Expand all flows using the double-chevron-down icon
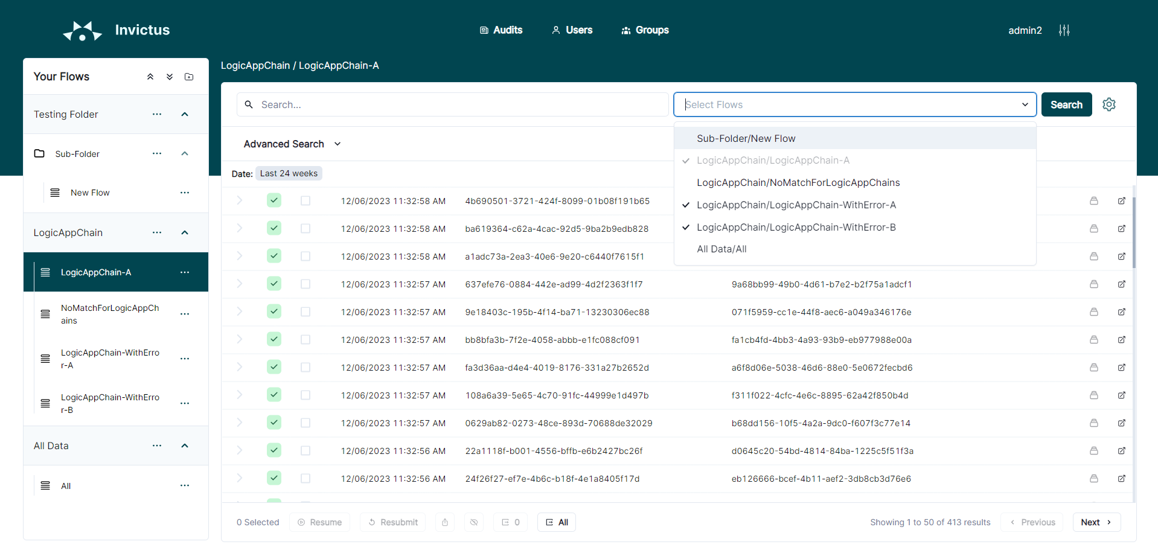Image resolution: width=1158 pixels, height=556 pixels. coord(169,77)
